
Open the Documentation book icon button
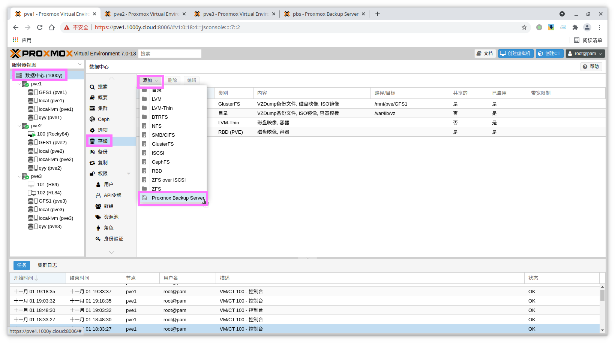pos(485,54)
